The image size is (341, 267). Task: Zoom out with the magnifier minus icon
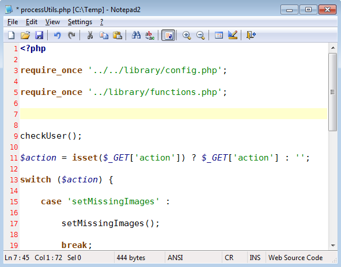point(200,35)
